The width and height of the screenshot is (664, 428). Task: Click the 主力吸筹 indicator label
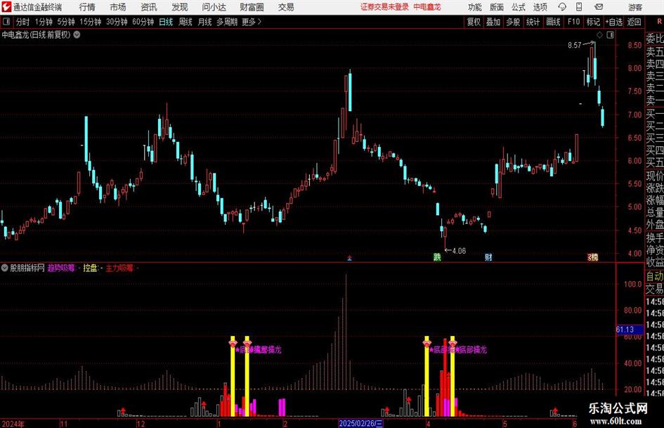click(119, 268)
